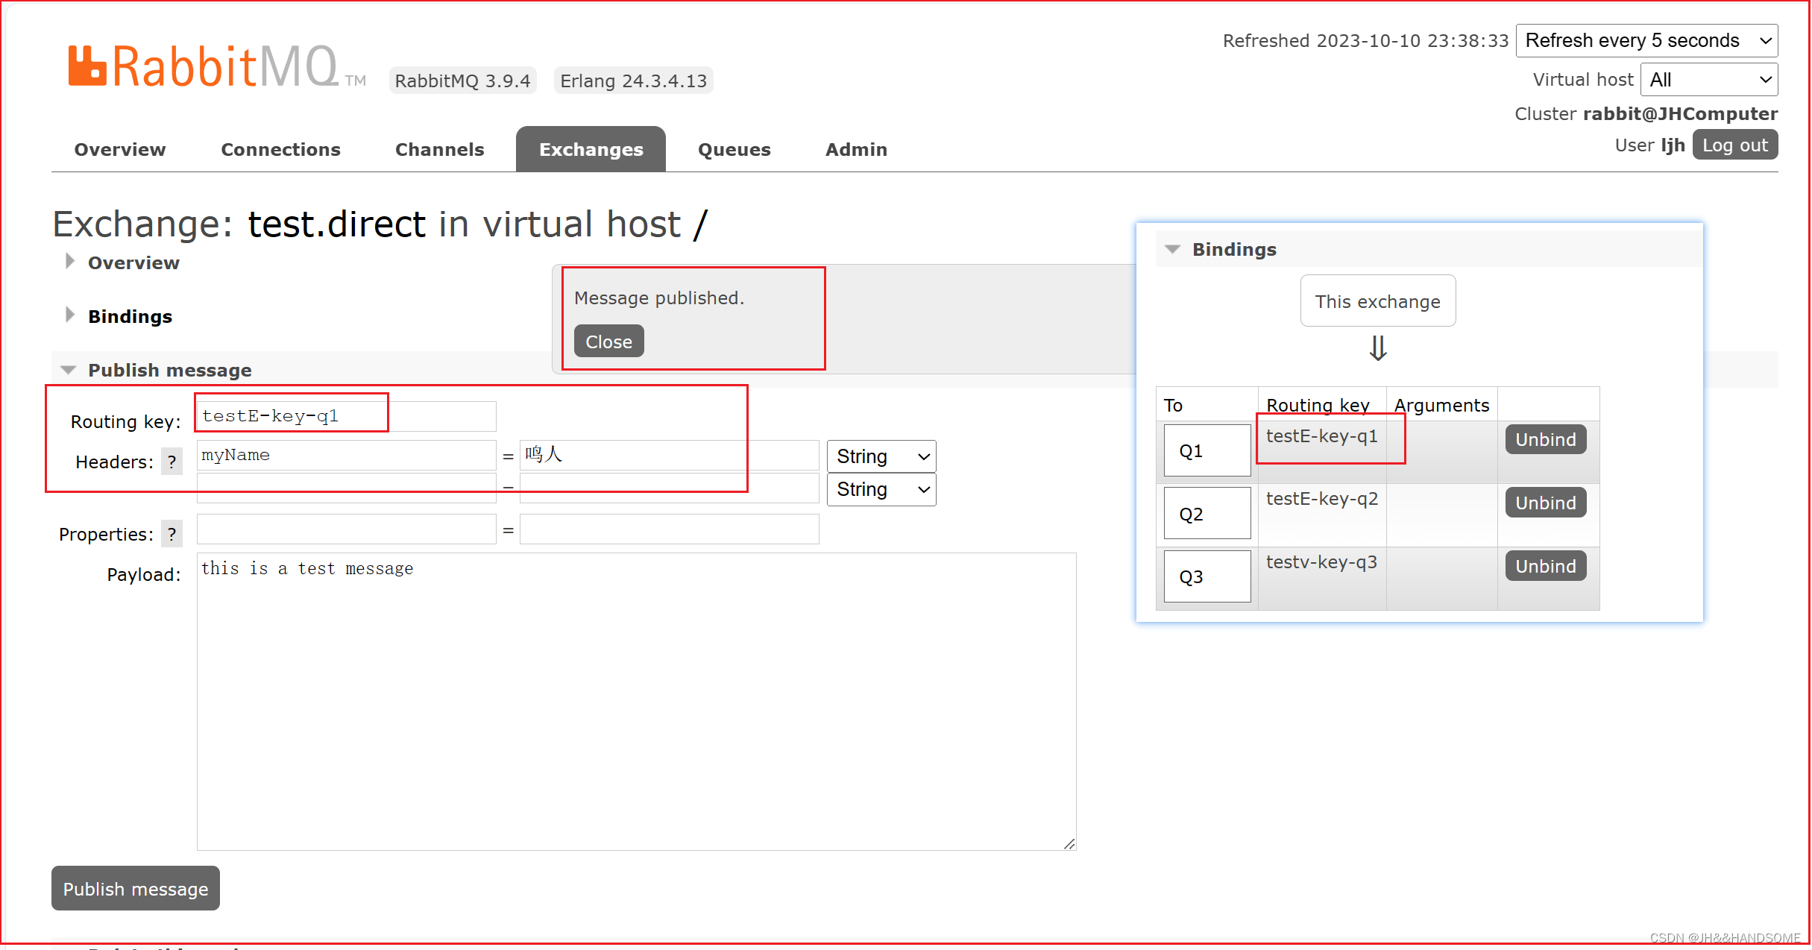The height and width of the screenshot is (950, 1812).
Task: Open second header String type dropdown
Action: click(x=881, y=490)
